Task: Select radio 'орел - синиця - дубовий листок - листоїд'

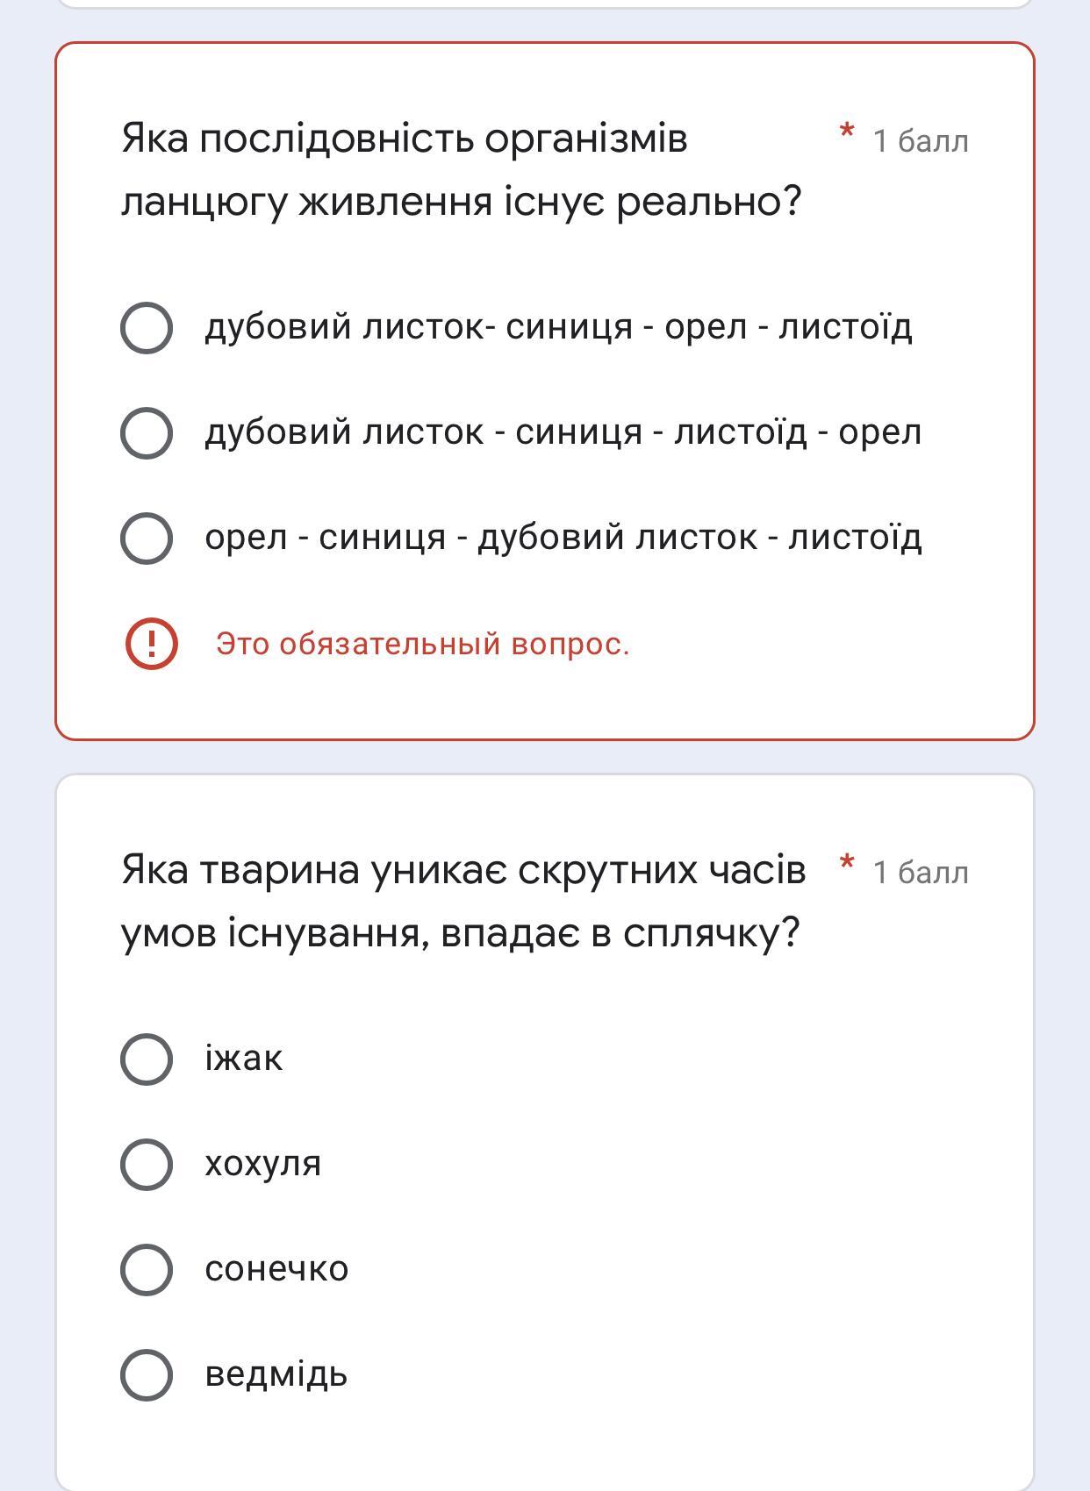Action: [x=147, y=538]
